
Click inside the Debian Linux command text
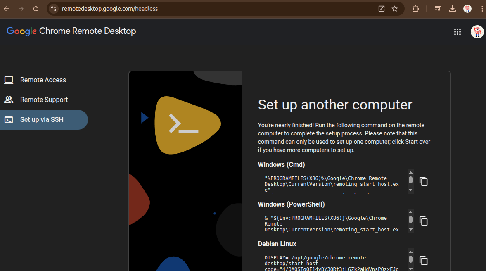point(332,264)
